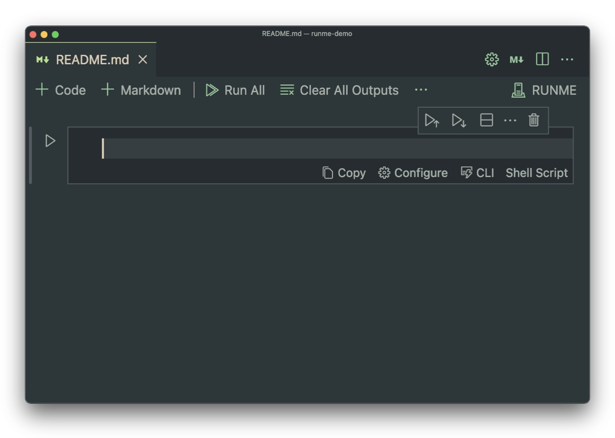Screen dimensions: 615x438
Task: Select the RUNME kernel
Action: tap(544, 90)
